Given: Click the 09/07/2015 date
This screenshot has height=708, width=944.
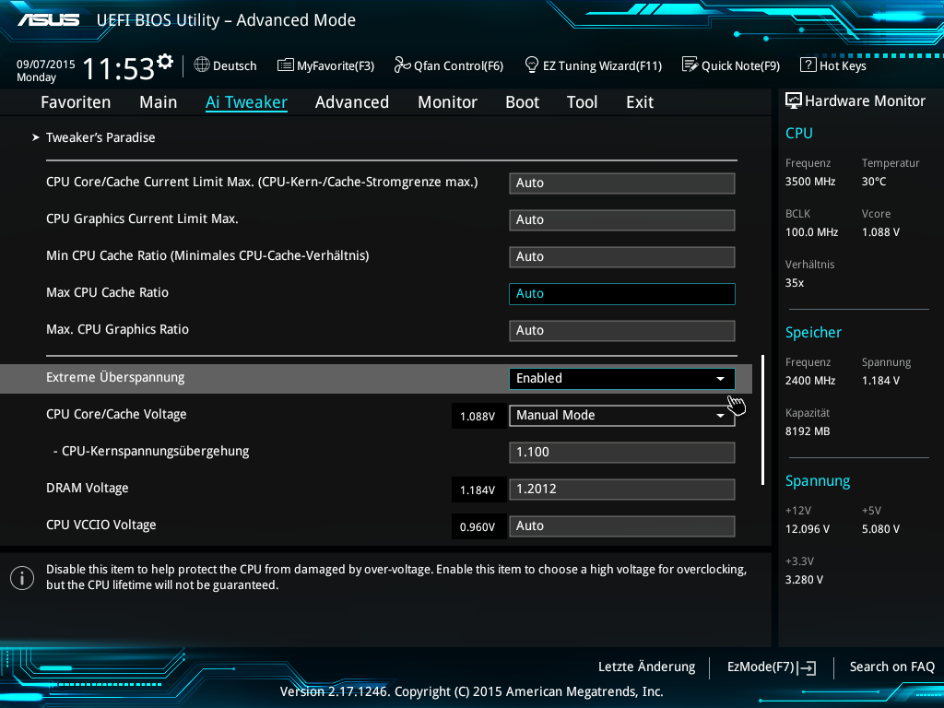Looking at the screenshot, I should point(46,64).
